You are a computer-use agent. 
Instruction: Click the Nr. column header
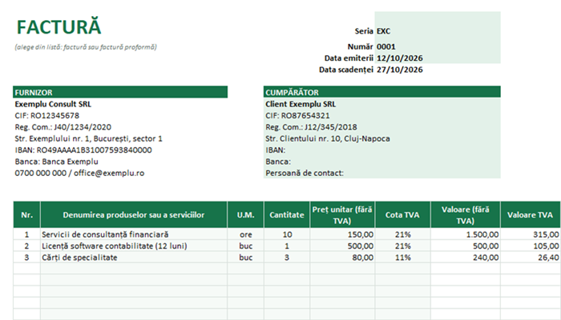point(26,214)
